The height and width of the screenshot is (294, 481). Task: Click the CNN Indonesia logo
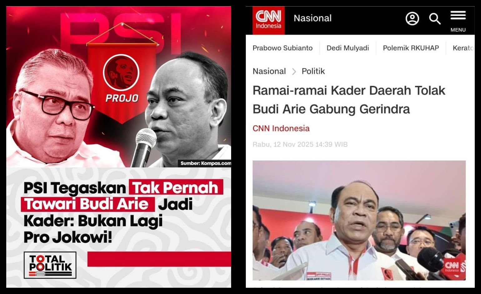[x=269, y=20]
